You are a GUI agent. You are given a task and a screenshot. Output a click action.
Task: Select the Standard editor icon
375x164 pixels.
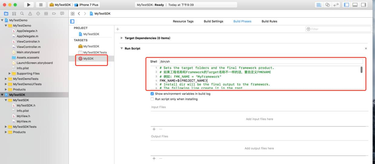click(319, 5)
